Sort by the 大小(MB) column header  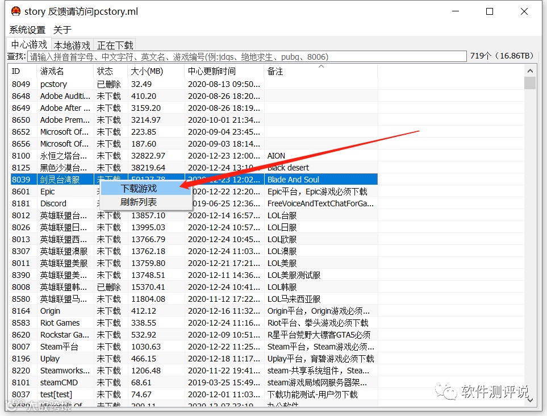pos(156,71)
